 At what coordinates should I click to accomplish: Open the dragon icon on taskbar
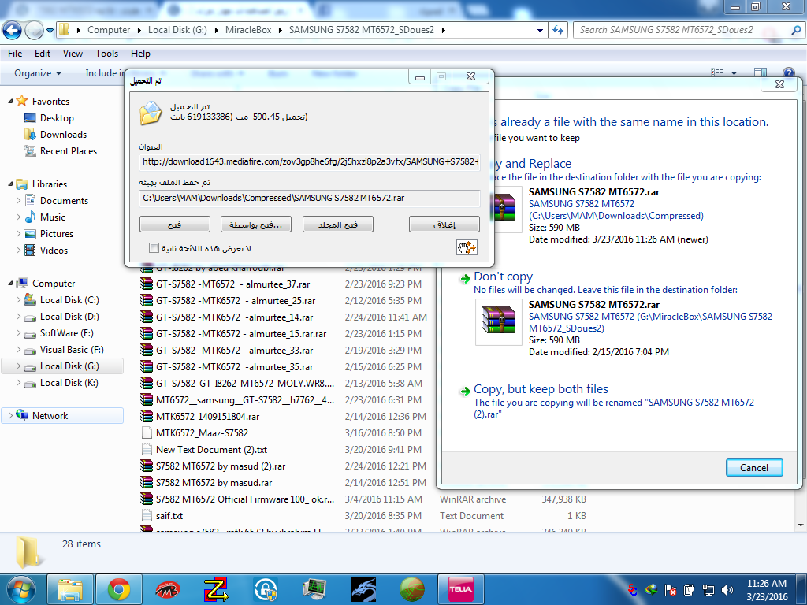click(363, 589)
